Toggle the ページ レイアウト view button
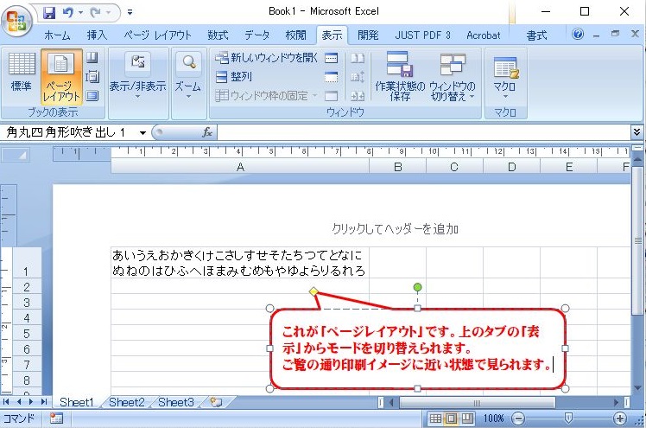This screenshot has height=428, width=646. point(61,76)
